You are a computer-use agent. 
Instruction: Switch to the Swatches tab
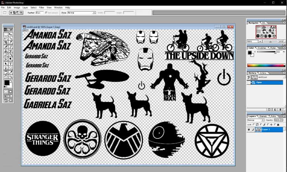pos(262,48)
